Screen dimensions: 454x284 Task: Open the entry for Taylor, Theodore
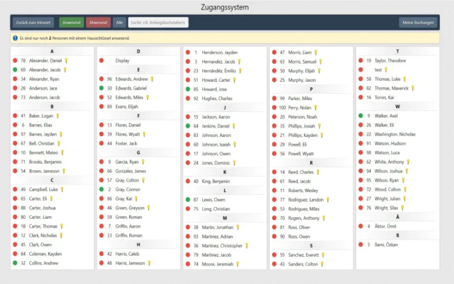click(x=390, y=60)
